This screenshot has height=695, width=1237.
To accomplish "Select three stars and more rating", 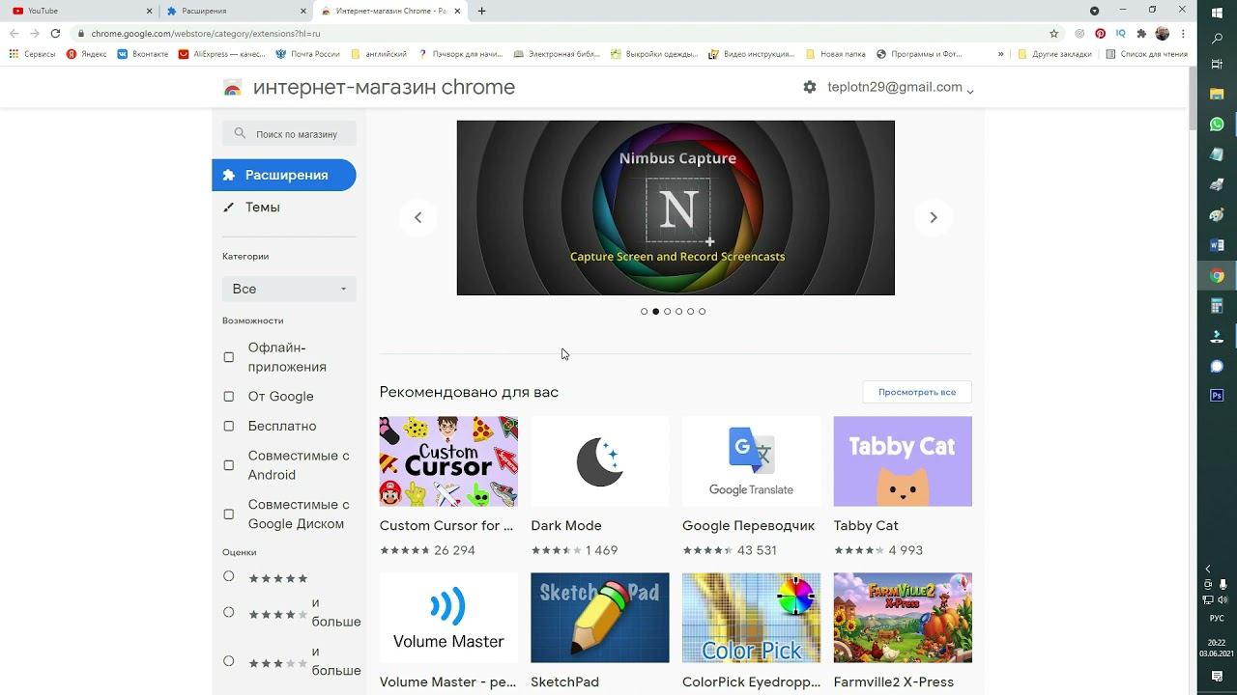I will click(x=229, y=661).
